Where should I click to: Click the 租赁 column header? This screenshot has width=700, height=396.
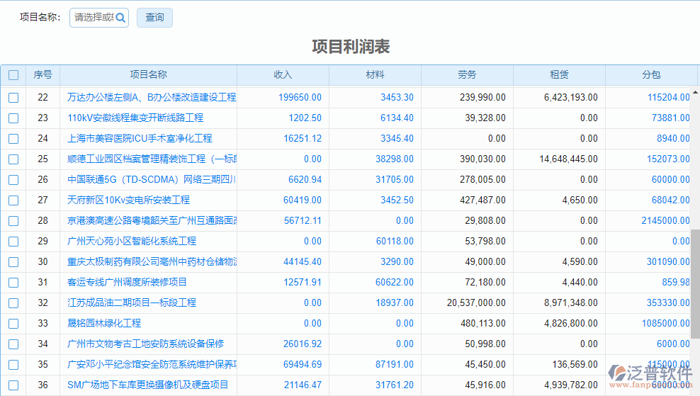pyautogui.click(x=559, y=75)
